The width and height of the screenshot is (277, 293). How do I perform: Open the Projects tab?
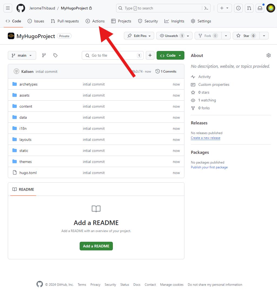pyautogui.click(x=121, y=21)
